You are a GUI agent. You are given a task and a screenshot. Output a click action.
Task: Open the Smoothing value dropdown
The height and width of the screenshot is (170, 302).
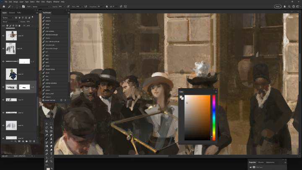103,7
